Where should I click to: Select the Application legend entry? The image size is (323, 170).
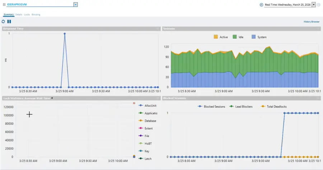pyautogui.click(x=148, y=113)
